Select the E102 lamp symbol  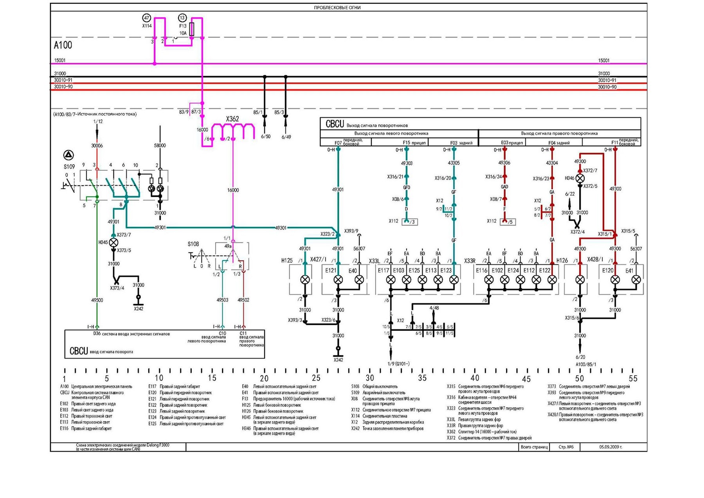[x=505, y=280]
